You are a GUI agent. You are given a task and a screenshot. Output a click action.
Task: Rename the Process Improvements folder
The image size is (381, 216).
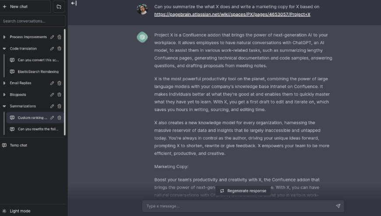coord(52,37)
